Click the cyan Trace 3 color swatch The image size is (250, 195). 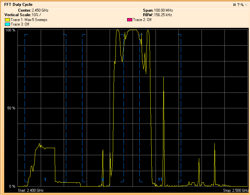click(x=7, y=24)
